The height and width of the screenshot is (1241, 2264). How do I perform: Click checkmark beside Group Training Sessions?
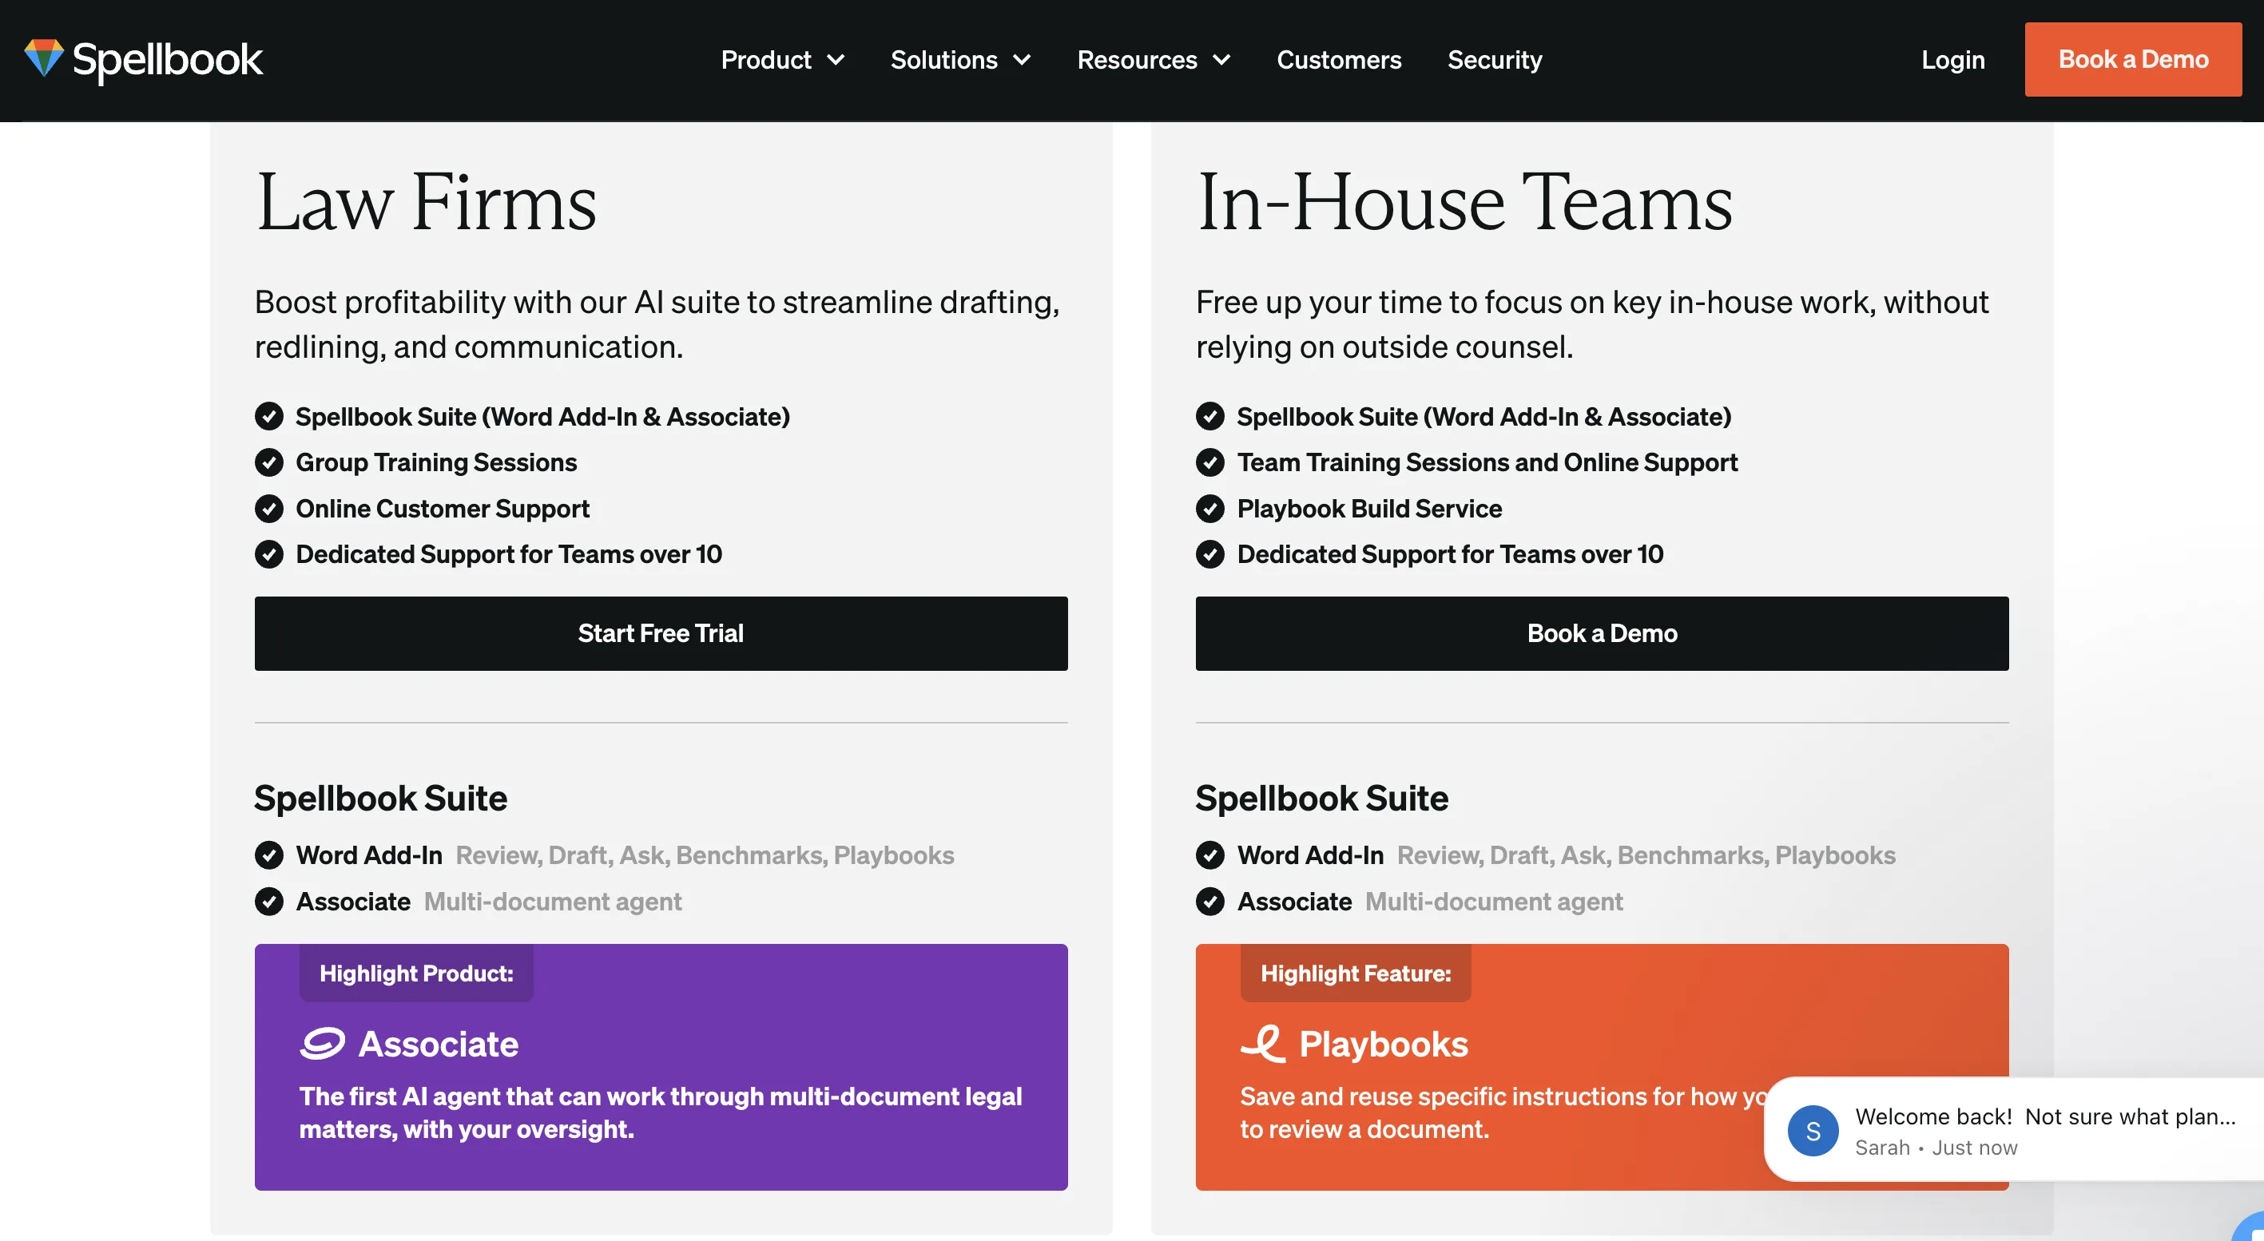pos(269,462)
